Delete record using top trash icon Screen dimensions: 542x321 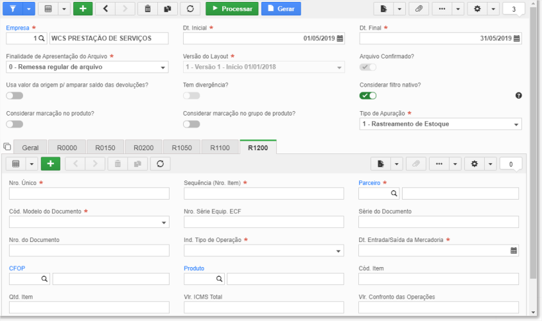pyautogui.click(x=148, y=8)
